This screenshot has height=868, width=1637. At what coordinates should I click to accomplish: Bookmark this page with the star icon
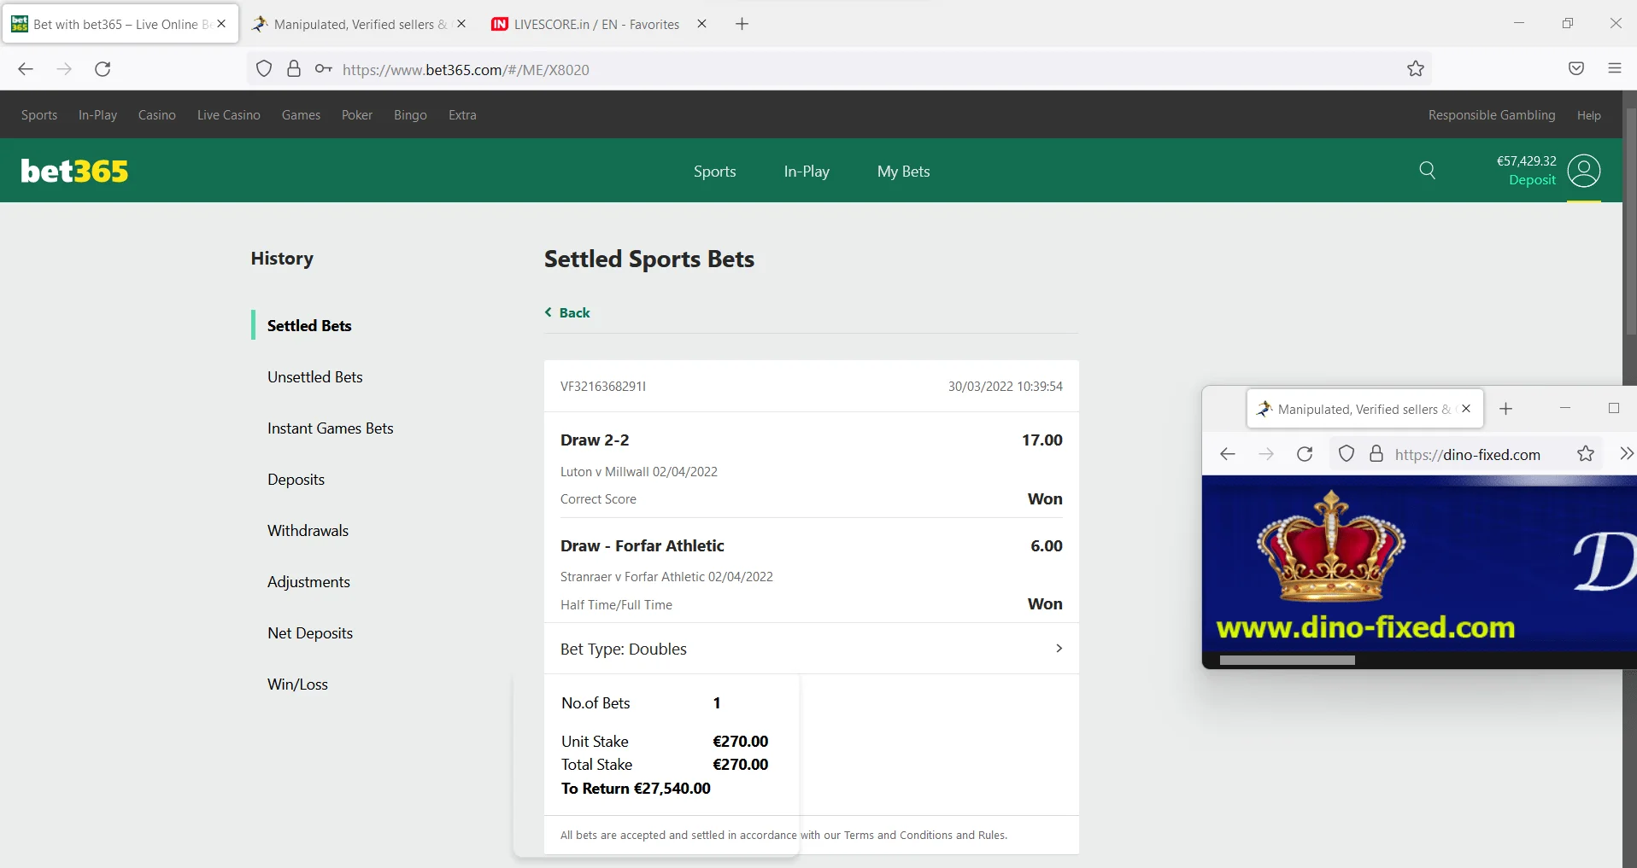pyautogui.click(x=1416, y=69)
